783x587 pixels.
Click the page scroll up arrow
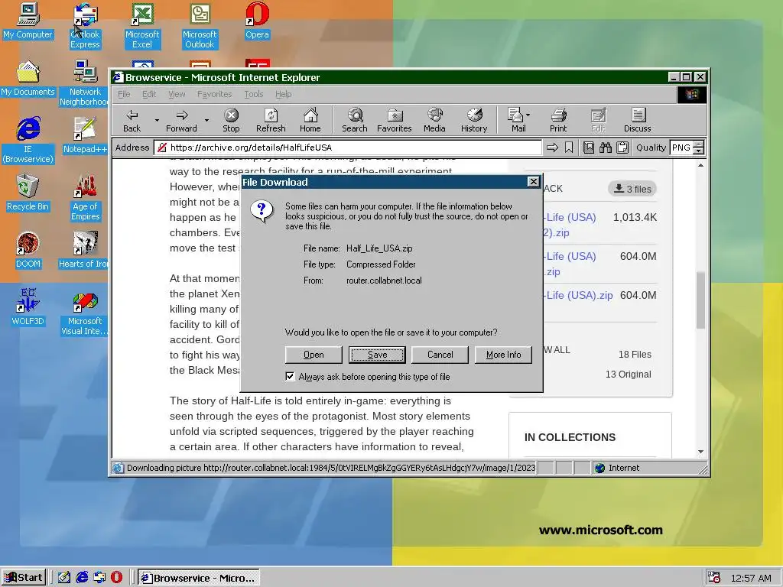700,165
